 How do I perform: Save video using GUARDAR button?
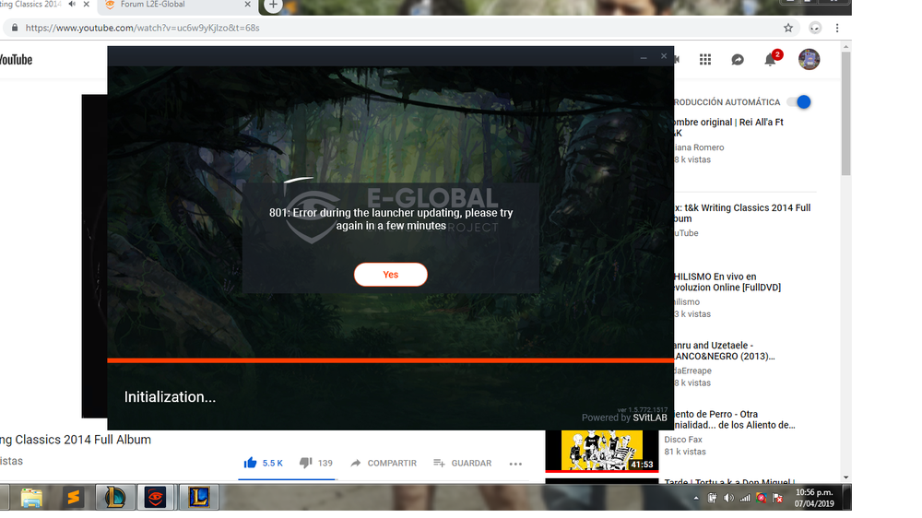click(462, 463)
